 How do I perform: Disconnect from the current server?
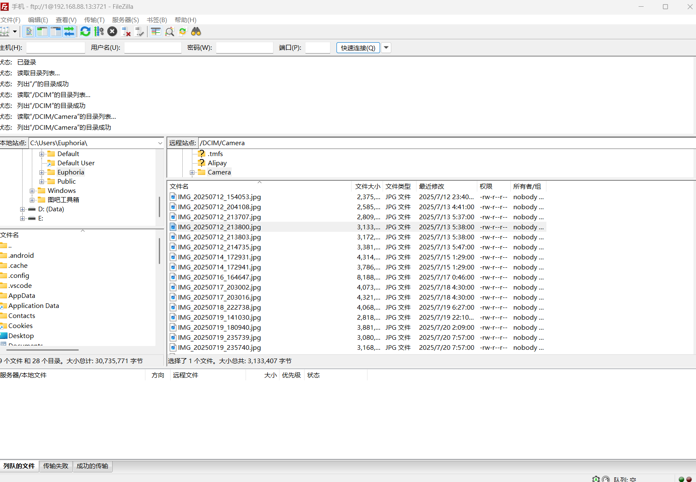126,31
